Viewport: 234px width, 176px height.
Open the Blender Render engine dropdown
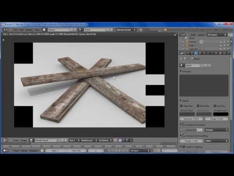click(126, 30)
